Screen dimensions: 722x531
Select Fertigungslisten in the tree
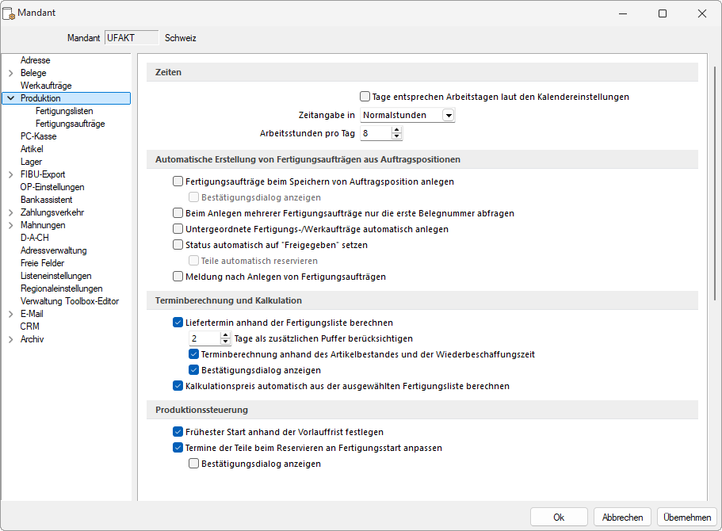(x=64, y=111)
